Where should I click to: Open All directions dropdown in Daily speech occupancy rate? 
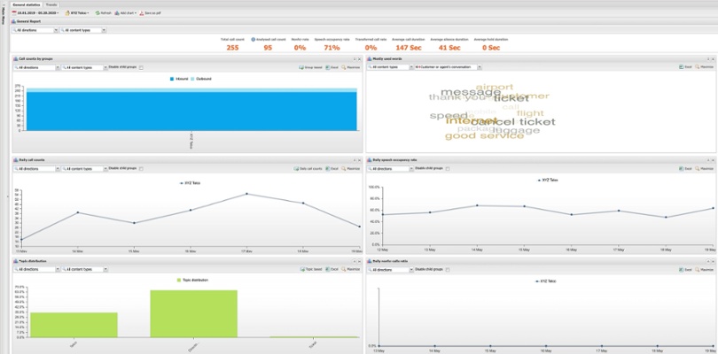(x=390, y=169)
